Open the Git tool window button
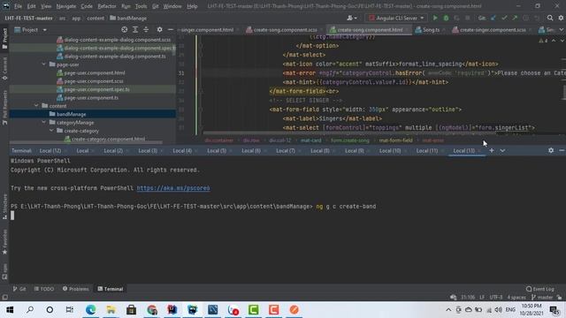Viewport: 566px width, 318px height. pyautogui.click(x=19, y=289)
